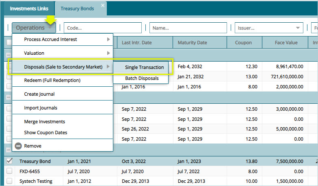Open the Valuation submenu
This screenshot has height=186, width=318.
point(63,53)
